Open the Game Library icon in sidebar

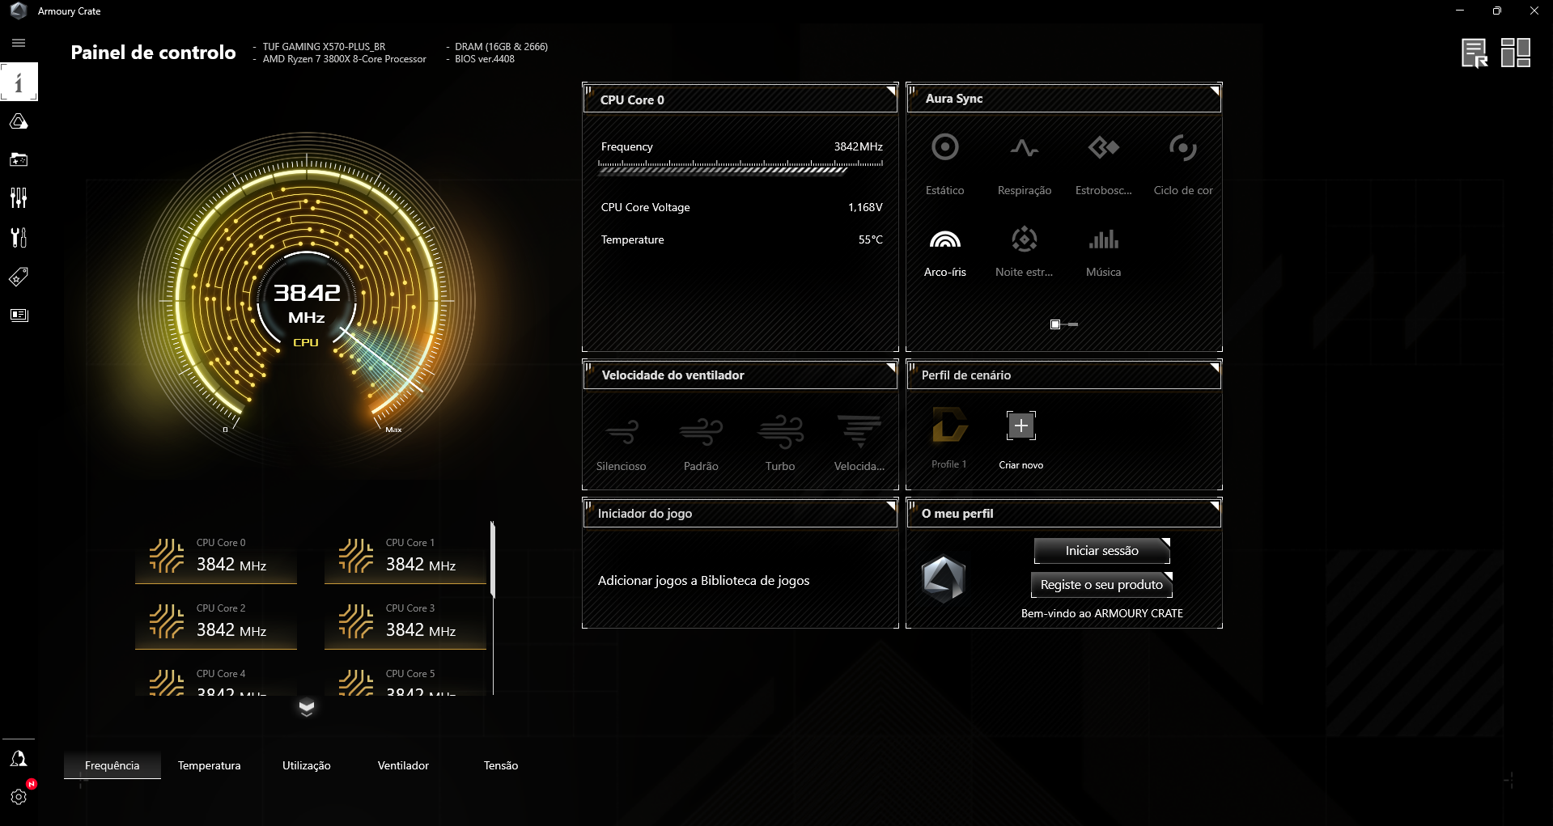pyautogui.click(x=19, y=159)
